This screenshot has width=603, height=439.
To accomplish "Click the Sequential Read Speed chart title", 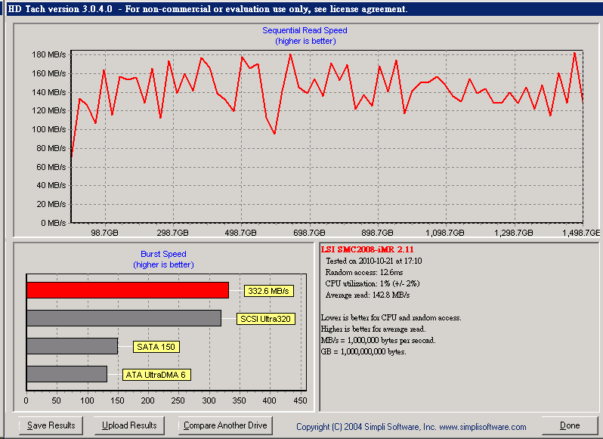I will coord(305,30).
